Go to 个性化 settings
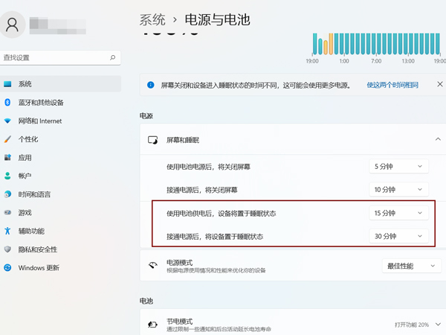446x335 pixels. tap(28, 139)
